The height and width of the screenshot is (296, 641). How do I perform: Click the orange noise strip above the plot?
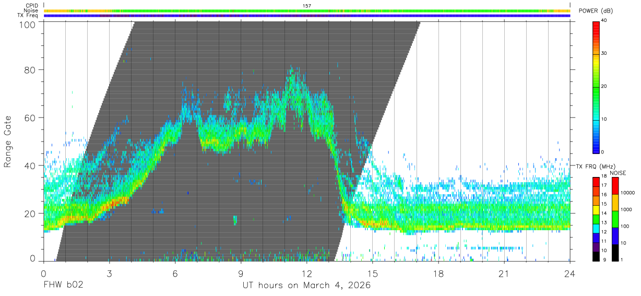(x=307, y=10)
